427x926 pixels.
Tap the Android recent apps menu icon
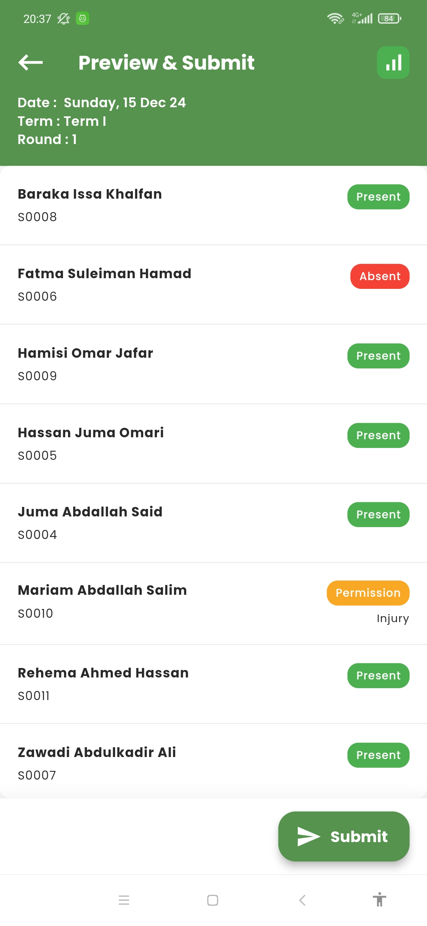[124, 900]
